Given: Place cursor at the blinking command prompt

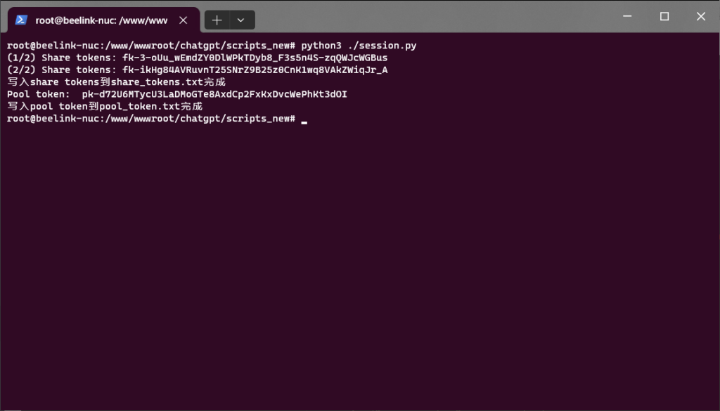Looking at the screenshot, I should coord(304,119).
